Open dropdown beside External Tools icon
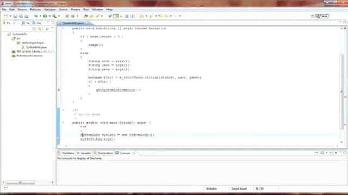Viewport: 348px width, 195px height. tap(59, 16)
